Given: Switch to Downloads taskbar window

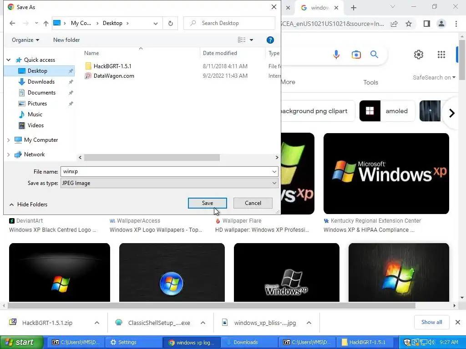Looking at the screenshot, I should [250, 342].
